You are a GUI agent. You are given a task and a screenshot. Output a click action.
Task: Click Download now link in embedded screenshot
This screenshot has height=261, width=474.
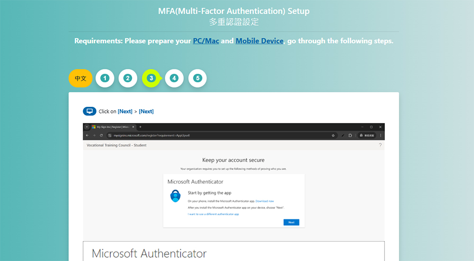(x=264, y=201)
